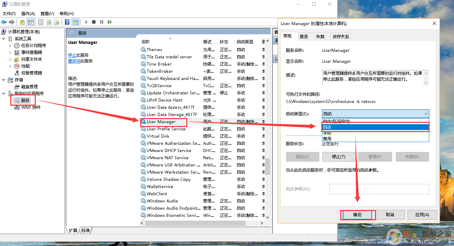This screenshot has width=454, height=246.
Task: Click the Pause Service toolbar icon
Action: [102, 22]
